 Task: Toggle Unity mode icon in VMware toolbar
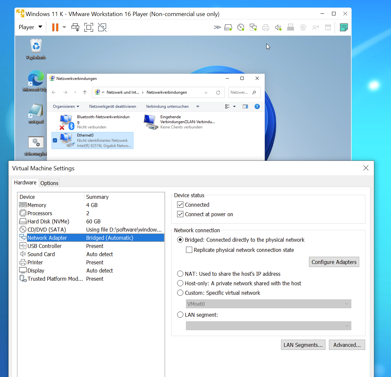(102, 27)
